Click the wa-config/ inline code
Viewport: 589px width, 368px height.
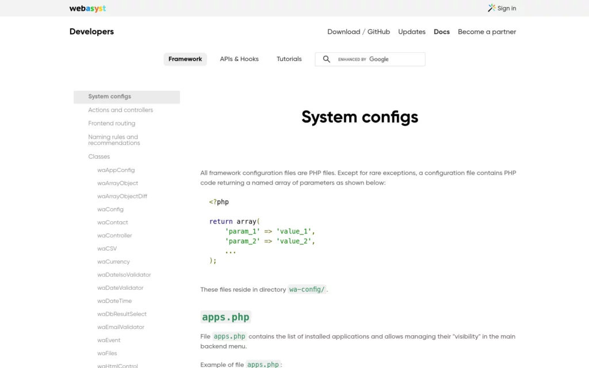click(307, 290)
